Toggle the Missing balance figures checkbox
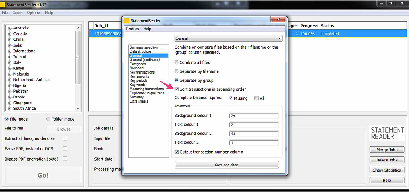 click(x=231, y=98)
